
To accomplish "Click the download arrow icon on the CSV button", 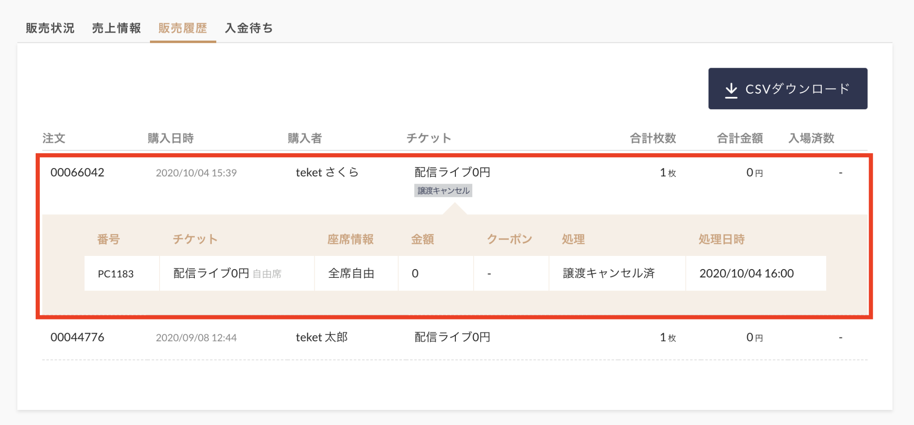I will coord(731,90).
